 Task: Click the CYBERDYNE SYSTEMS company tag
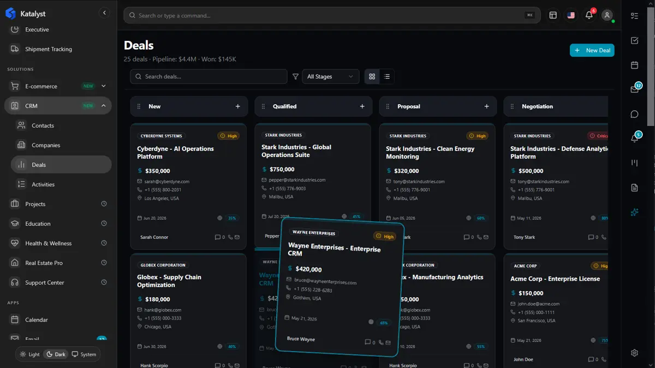pos(161,136)
